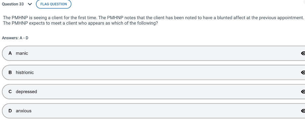Open the Question 33 selector label
The height and width of the screenshot is (121, 305).
(13, 4)
